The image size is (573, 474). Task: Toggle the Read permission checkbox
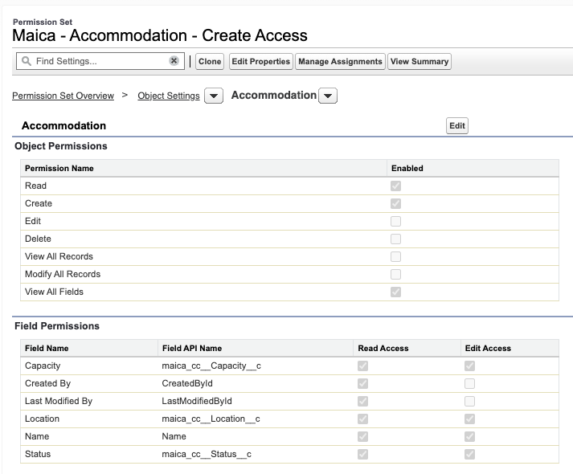pos(395,186)
